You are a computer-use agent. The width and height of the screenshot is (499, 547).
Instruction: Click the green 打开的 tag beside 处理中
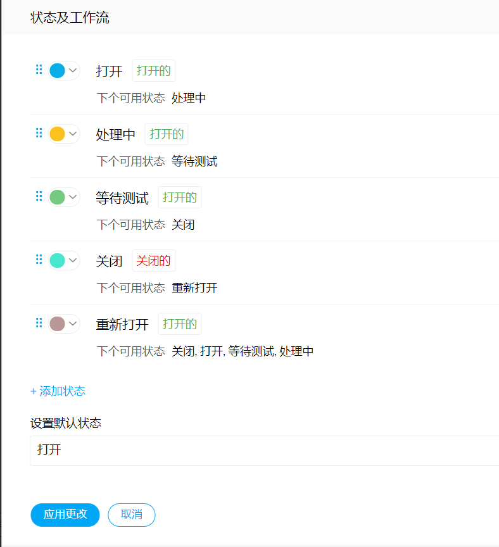(x=167, y=134)
